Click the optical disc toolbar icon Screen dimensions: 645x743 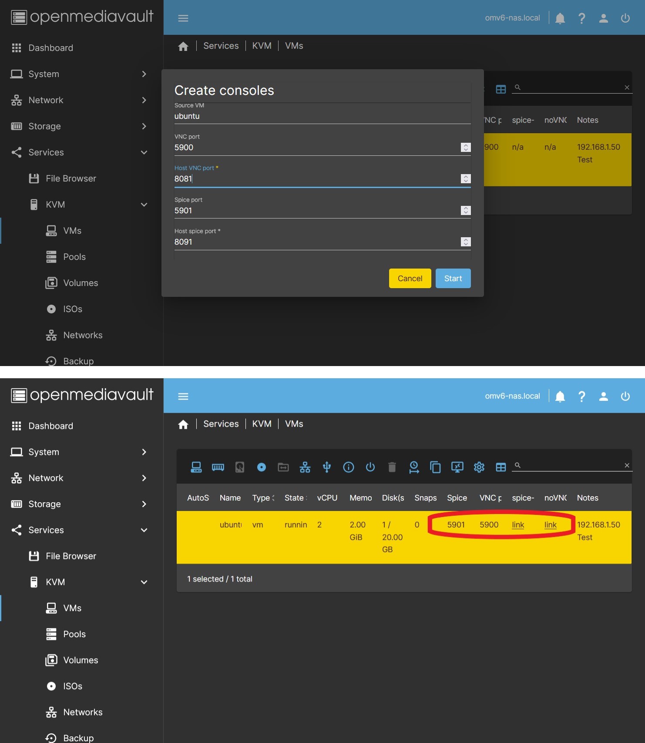(262, 467)
